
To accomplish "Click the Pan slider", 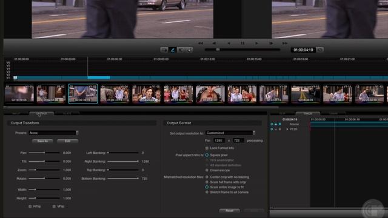I will (44, 153).
